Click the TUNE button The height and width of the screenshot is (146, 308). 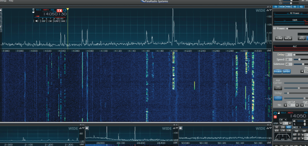pyautogui.click(x=279, y=38)
